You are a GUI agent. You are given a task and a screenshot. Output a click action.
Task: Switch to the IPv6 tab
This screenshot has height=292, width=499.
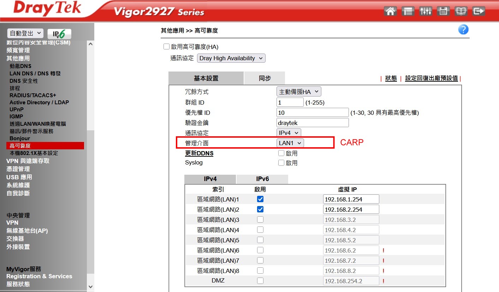click(x=262, y=179)
